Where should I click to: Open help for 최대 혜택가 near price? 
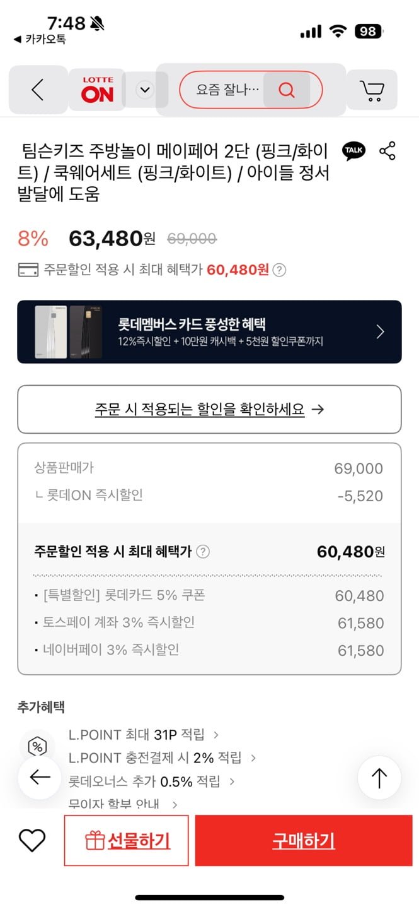pos(280,270)
